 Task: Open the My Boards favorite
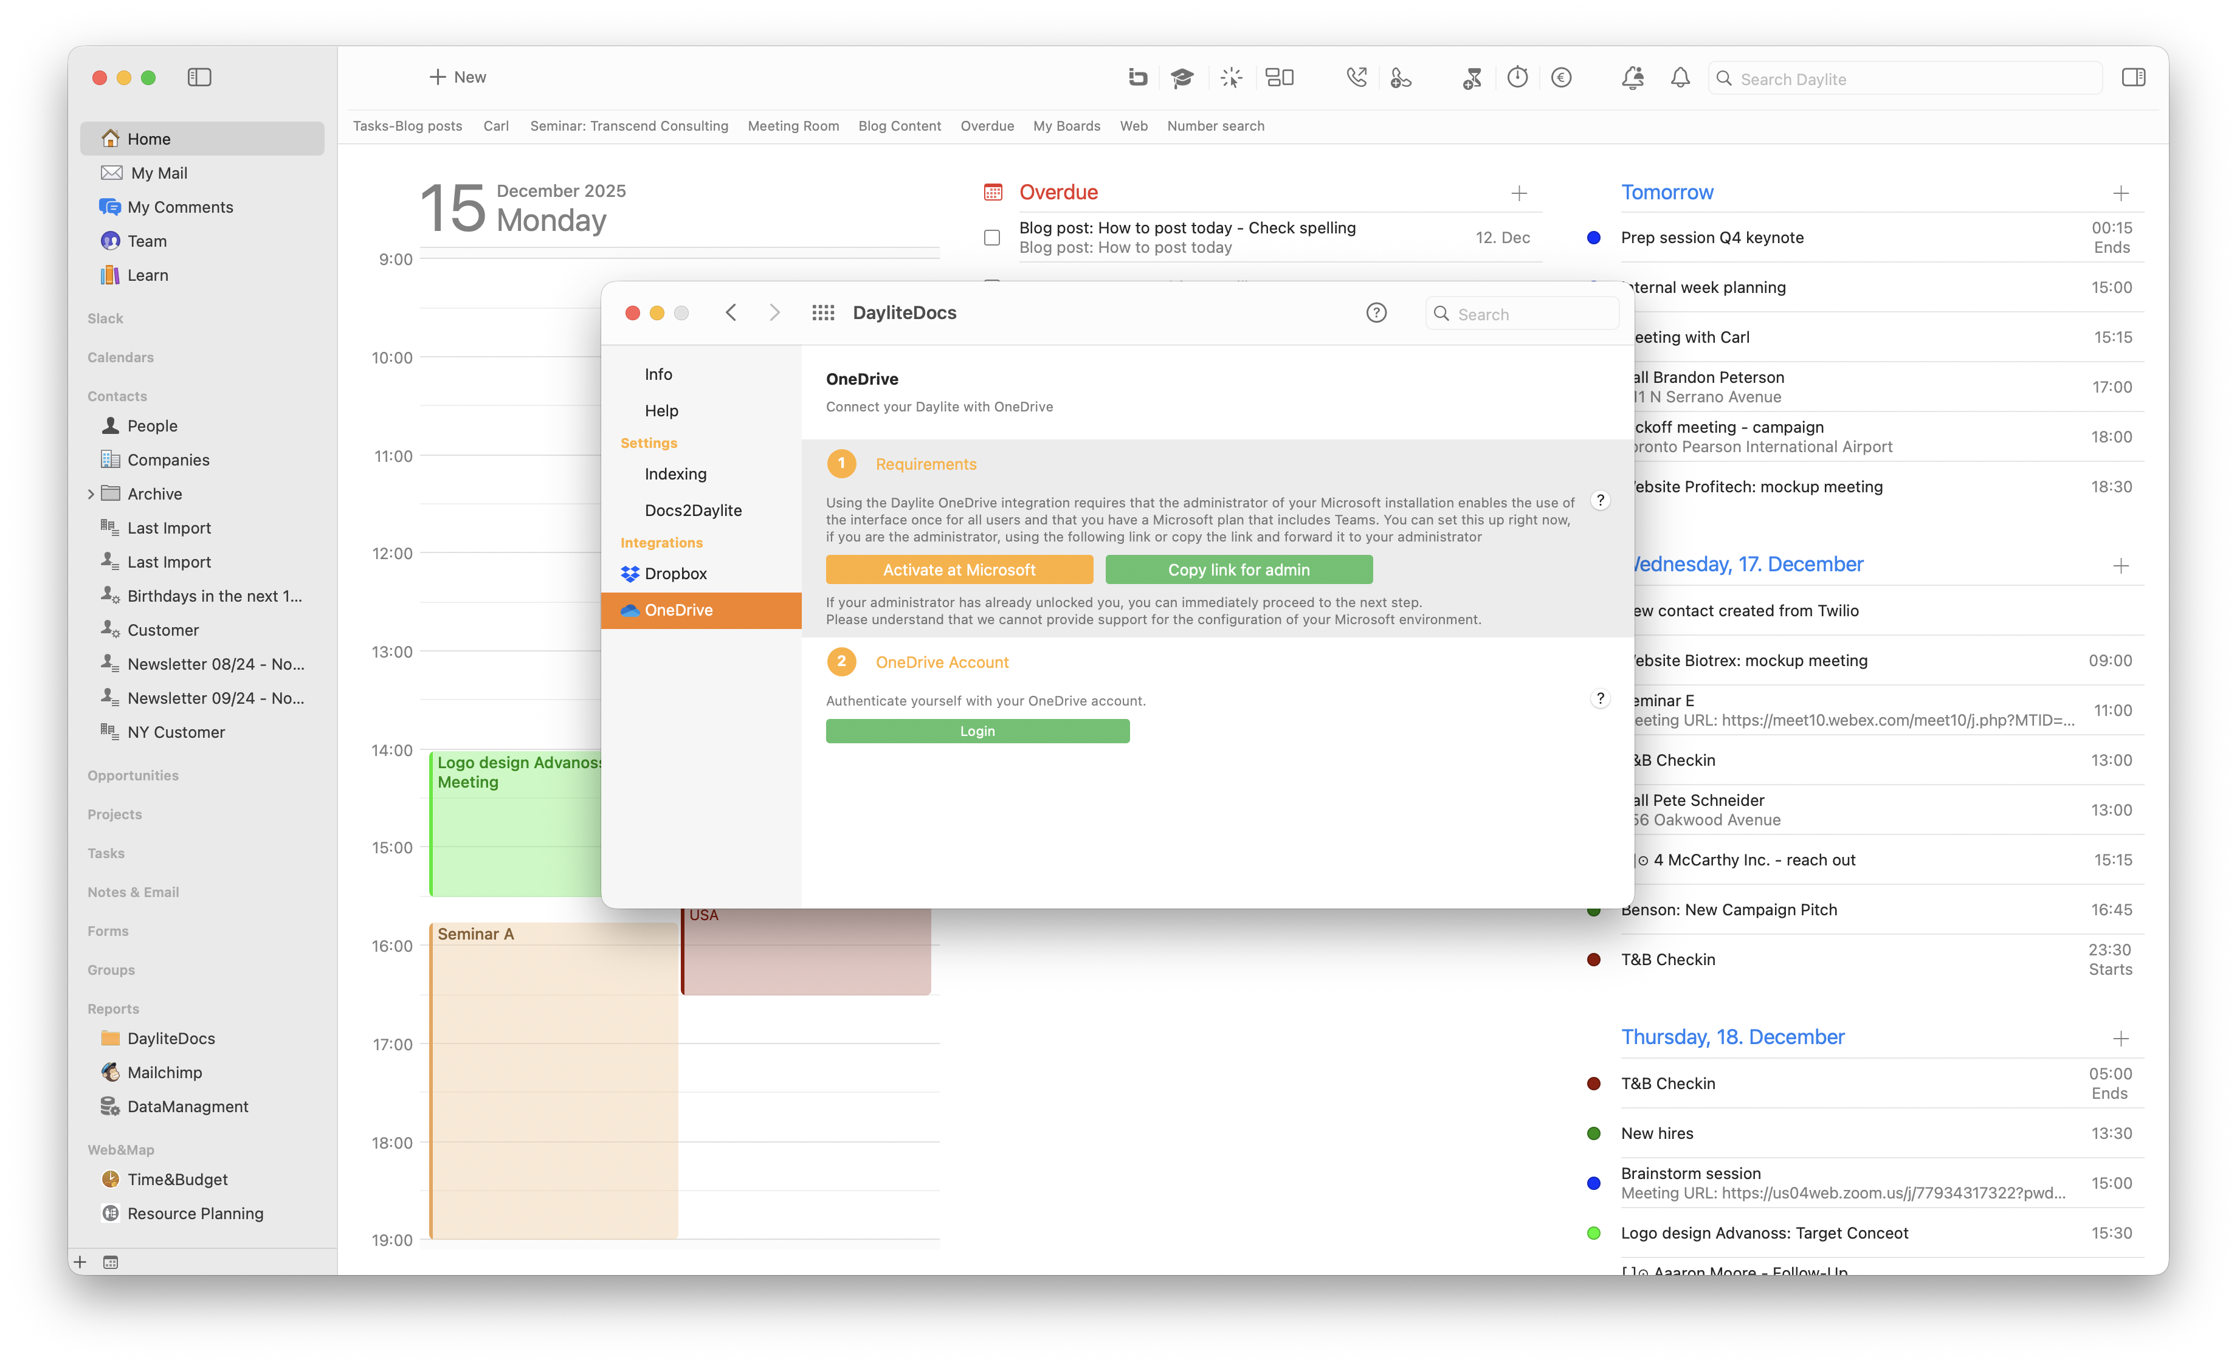pyautogui.click(x=1067, y=126)
